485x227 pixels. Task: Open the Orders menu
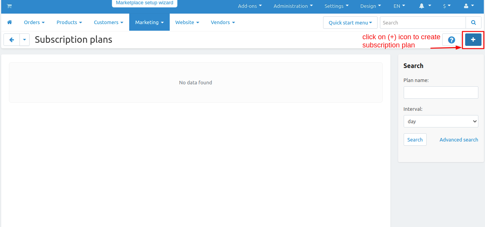click(34, 23)
